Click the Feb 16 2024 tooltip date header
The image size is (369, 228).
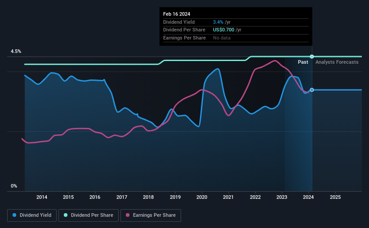point(177,14)
